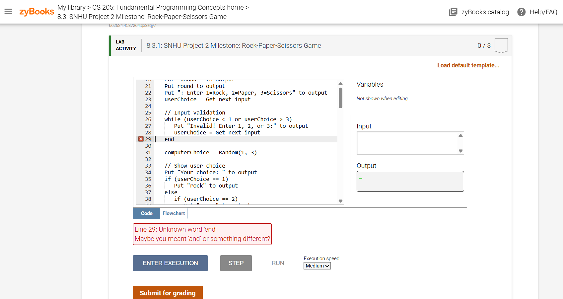The image size is (563, 299).
Task: Click the code editor scrollbar thumb
Action: click(x=340, y=98)
